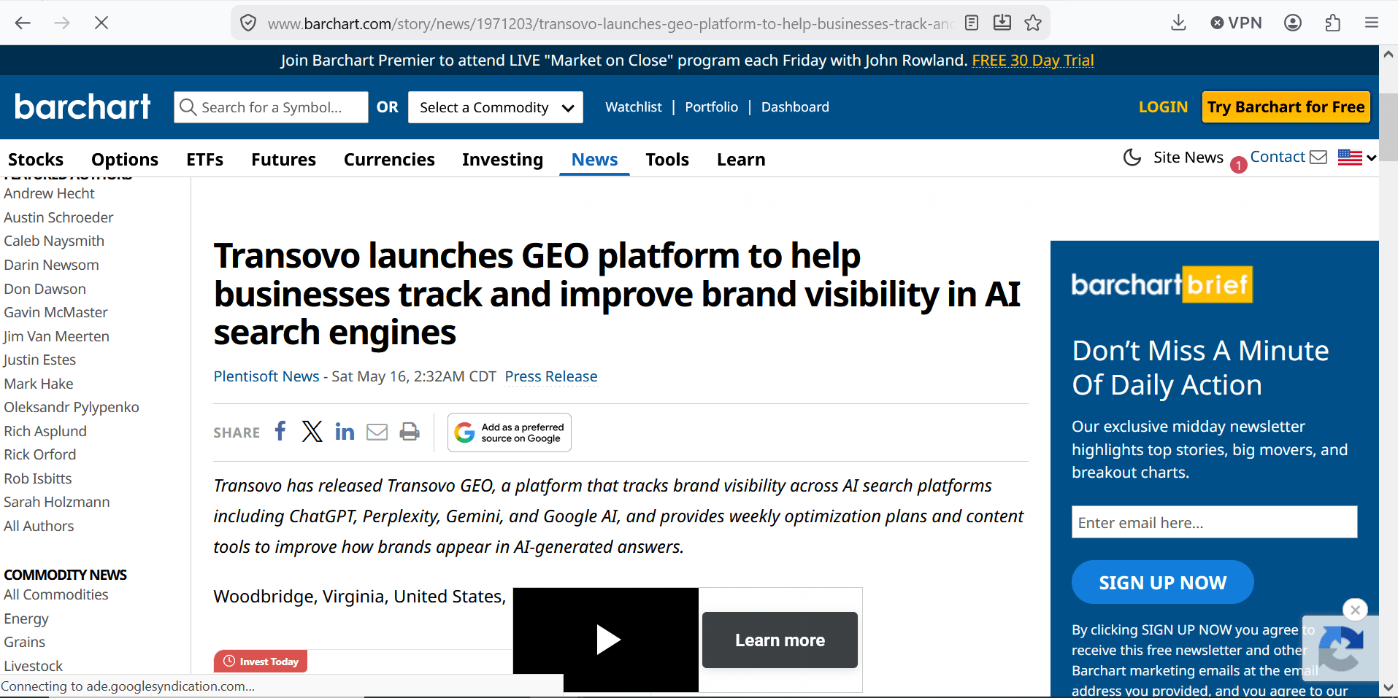This screenshot has width=1398, height=698.
Task: Share article on Facebook
Action: [280, 431]
